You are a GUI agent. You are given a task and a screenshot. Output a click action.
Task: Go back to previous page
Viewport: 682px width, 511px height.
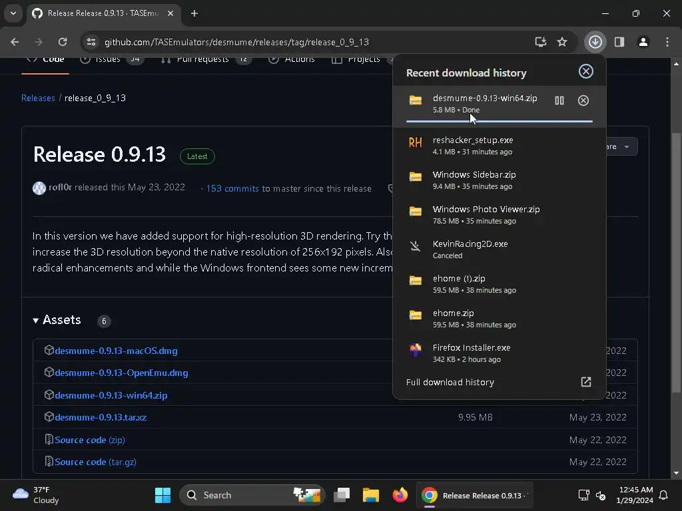(x=15, y=42)
